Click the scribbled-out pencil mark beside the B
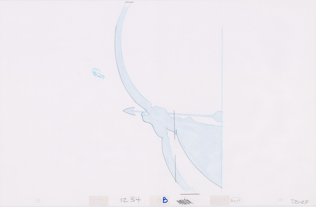Screen dimensions: 316x207 coord(185,201)
